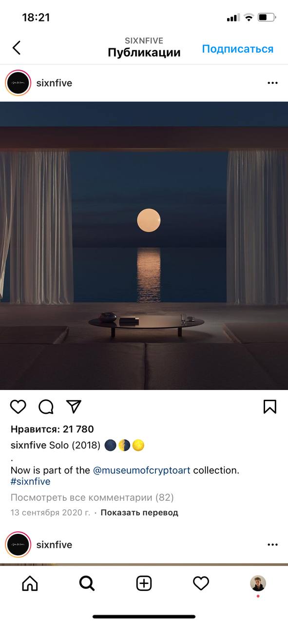Image resolution: width=288 pixels, height=624 pixels.
Task: Open three-dot menu of first post
Action: click(x=272, y=83)
